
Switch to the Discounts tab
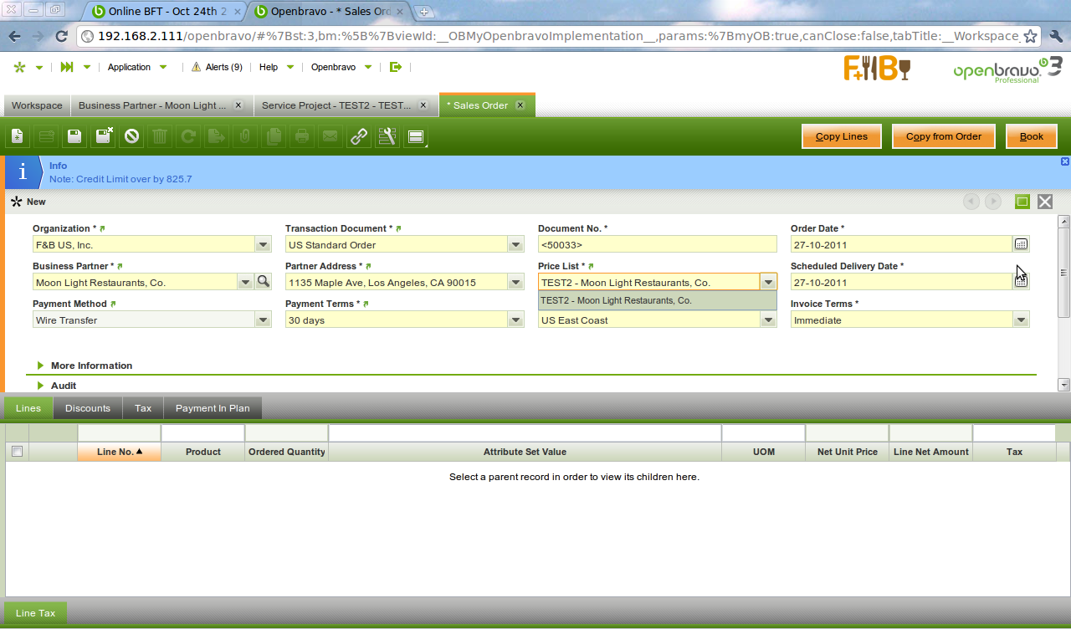(88, 408)
